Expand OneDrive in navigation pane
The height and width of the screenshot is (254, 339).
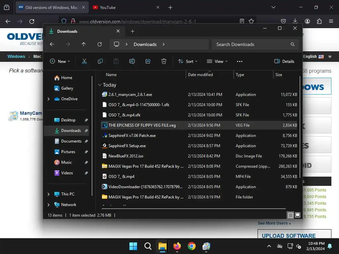tap(48, 99)
